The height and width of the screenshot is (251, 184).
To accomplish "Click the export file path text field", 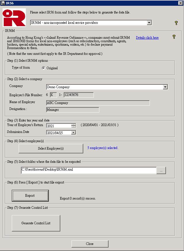I will [x=88, y=170].
